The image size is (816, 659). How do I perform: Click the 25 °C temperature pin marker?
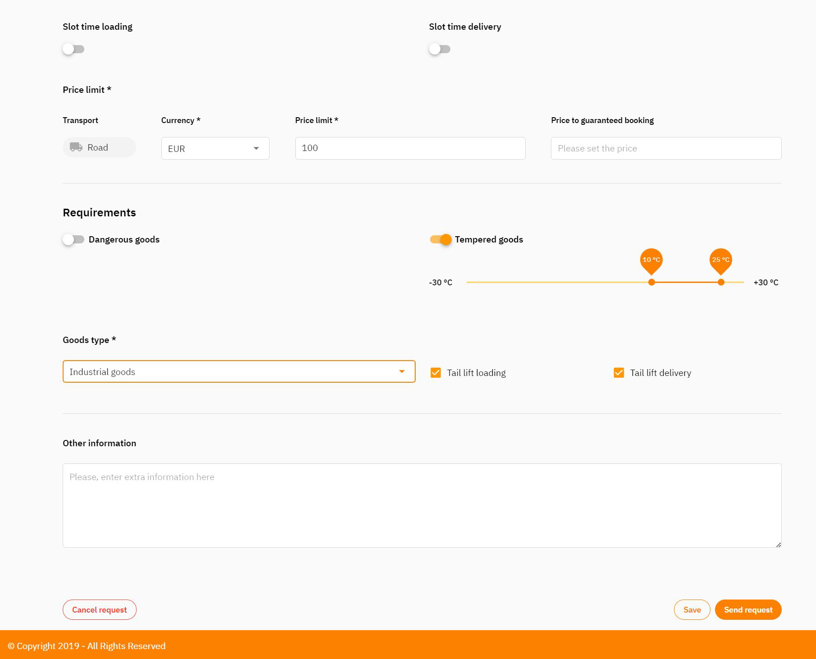721,261
